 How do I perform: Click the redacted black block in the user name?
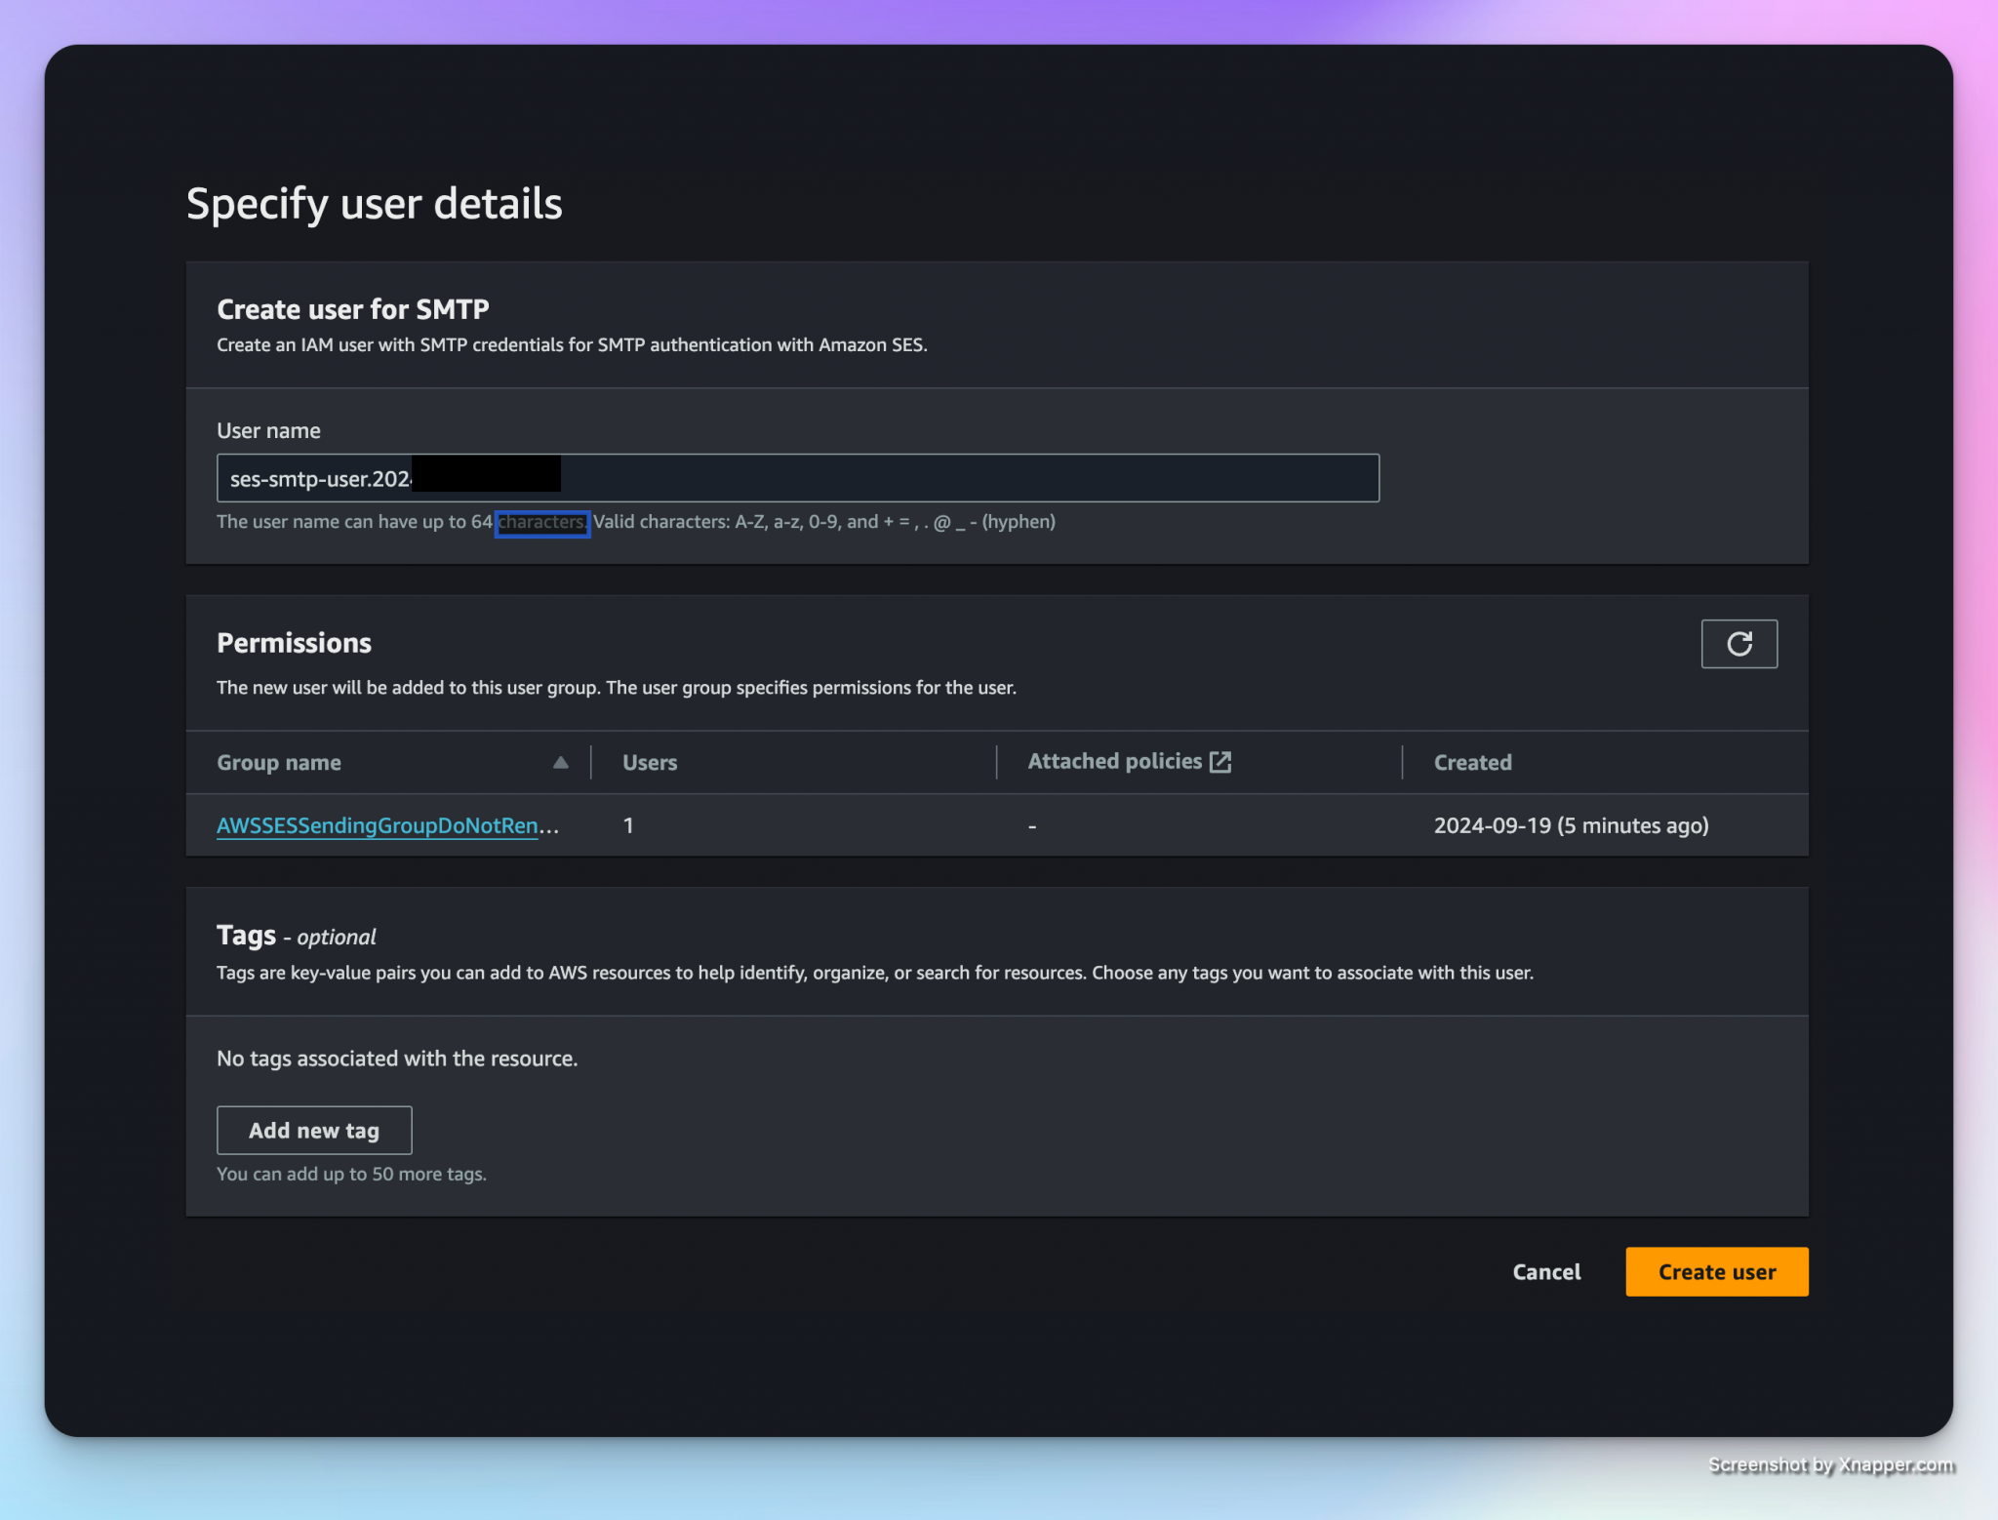pyautogui.click(x=486, y=474)
